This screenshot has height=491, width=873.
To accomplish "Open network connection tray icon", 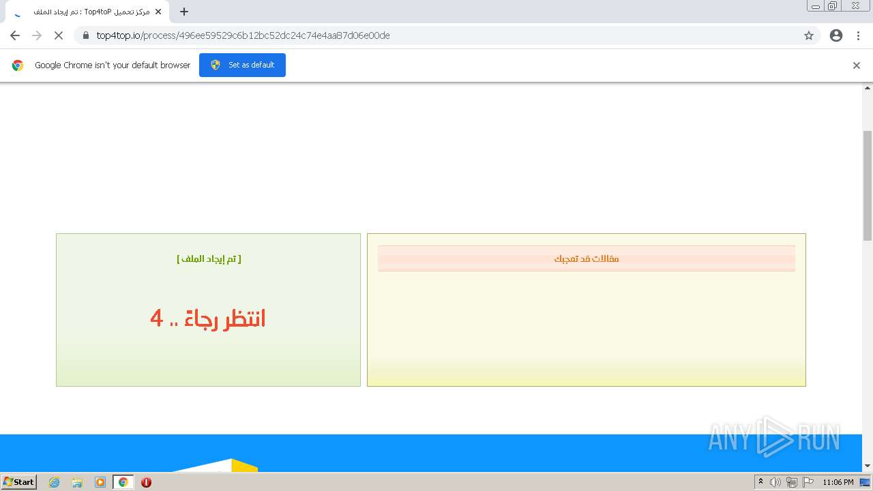I will (x=792, y=482).
